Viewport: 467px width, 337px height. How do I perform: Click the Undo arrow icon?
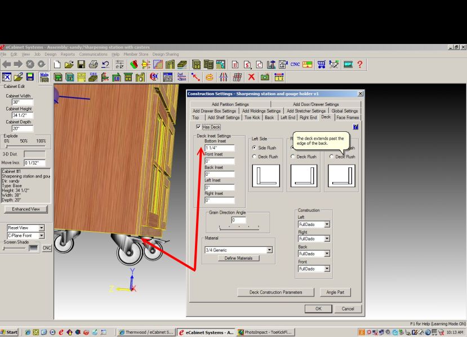click(x=105, y=64)
